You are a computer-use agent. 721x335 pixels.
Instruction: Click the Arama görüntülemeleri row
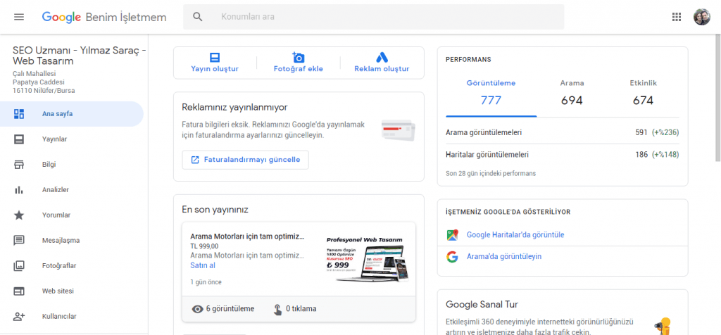563,132
